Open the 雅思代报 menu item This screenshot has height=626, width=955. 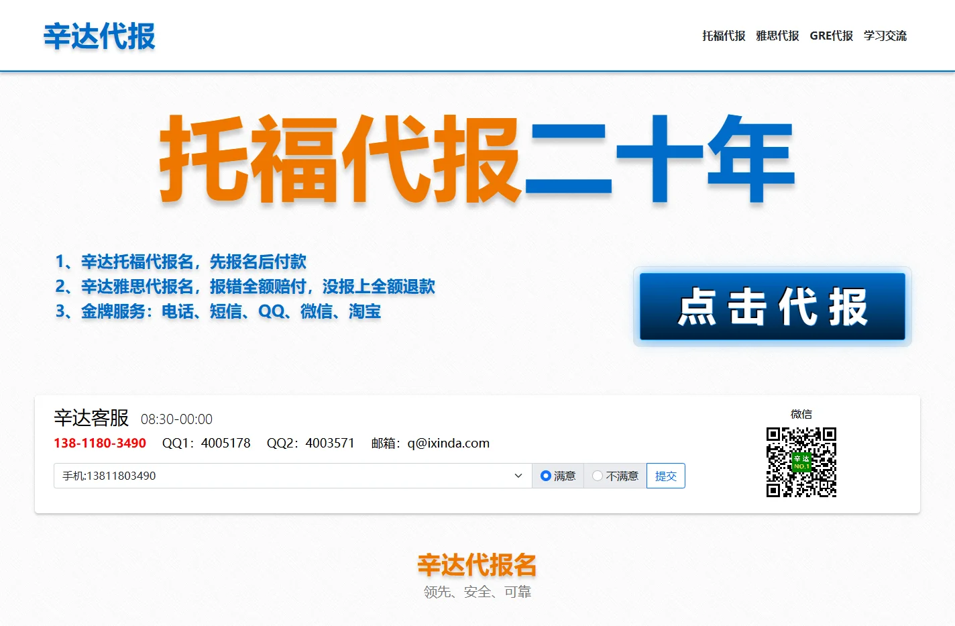coord(777,36)
